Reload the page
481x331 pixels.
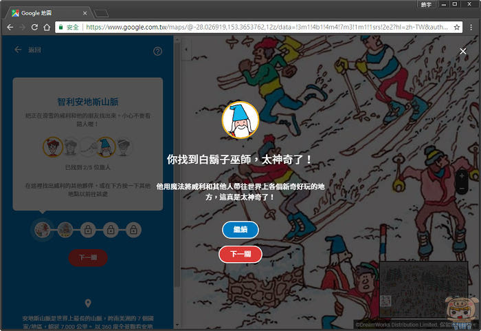(34, 28)
